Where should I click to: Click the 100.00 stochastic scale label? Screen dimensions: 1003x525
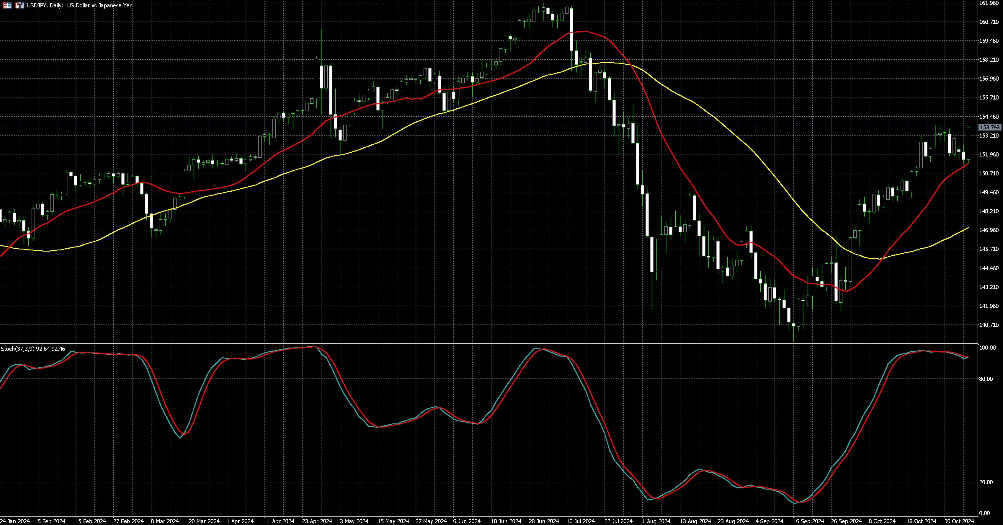tap(987, 348)
